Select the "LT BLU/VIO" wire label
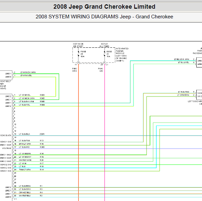This screenshot has width=202, height=201. [x=24, y=147]
